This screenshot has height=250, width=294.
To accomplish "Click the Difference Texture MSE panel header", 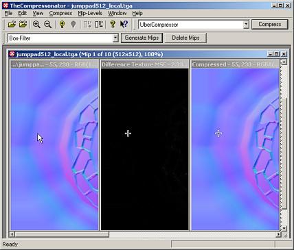I will [x=145, y=64].
